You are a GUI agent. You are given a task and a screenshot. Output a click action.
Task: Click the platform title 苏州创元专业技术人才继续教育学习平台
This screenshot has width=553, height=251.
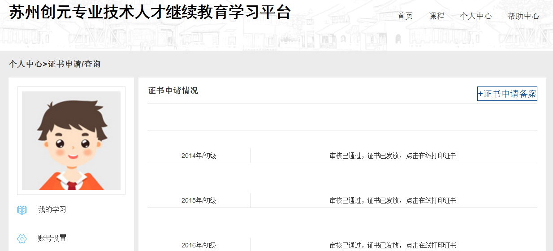(x=150, y=13)
